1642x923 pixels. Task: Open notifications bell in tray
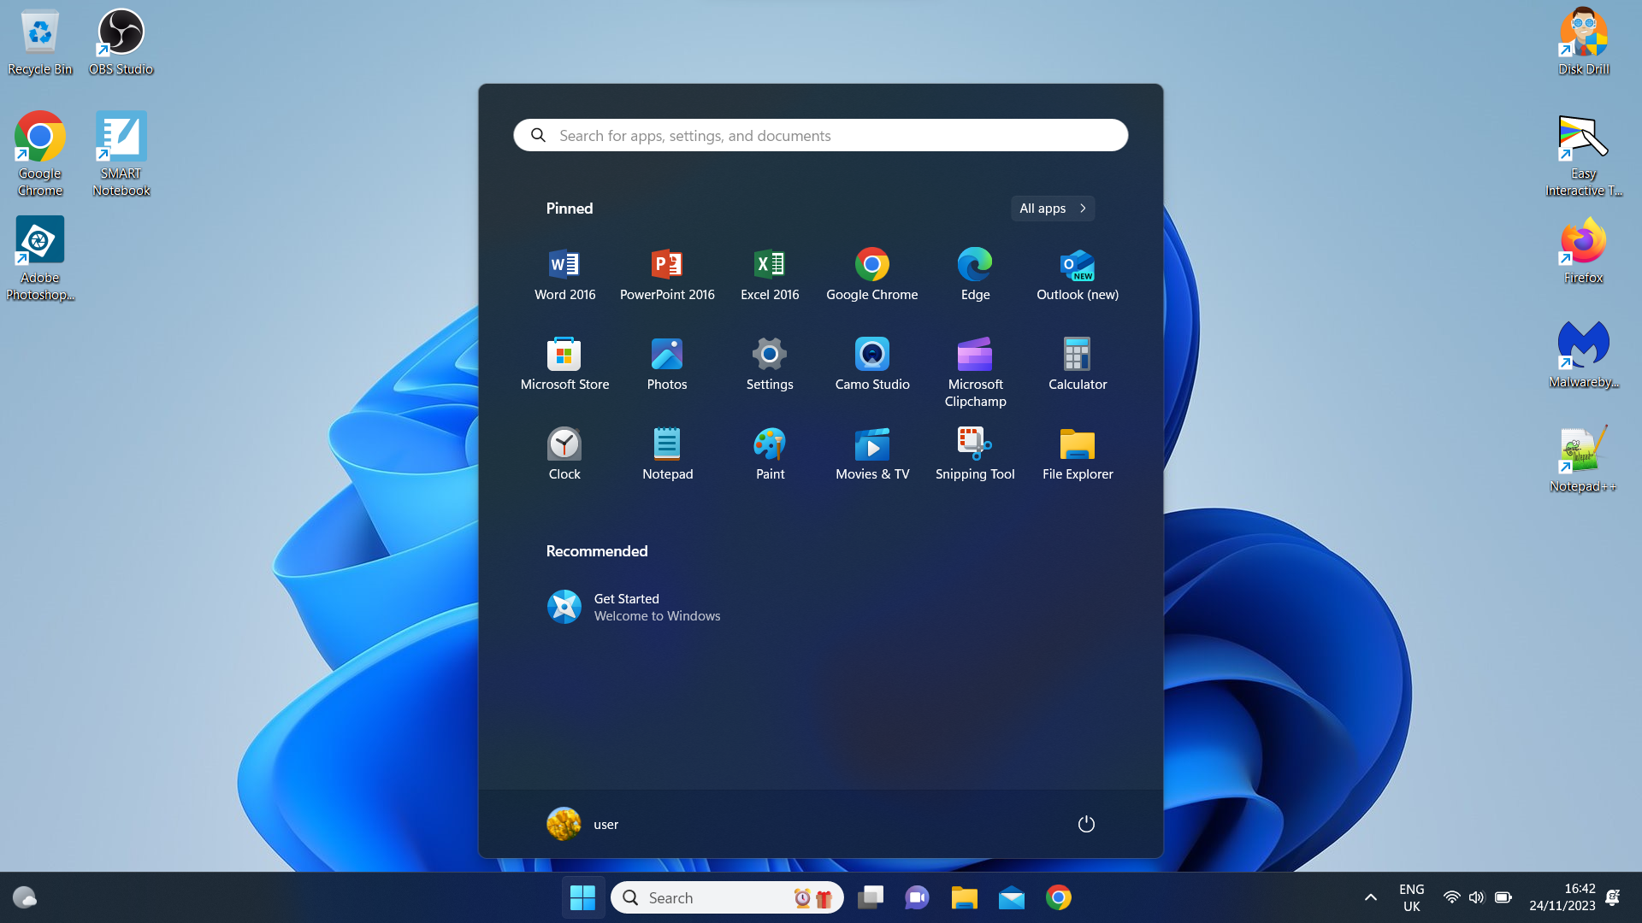[1613, 897]
